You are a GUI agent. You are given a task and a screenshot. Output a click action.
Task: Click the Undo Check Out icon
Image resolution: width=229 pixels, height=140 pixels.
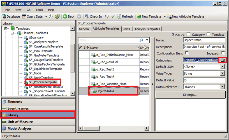pos(107,16)
